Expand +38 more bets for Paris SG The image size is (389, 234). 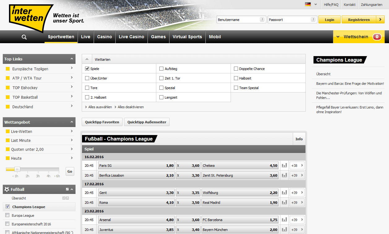coord(297,166)
